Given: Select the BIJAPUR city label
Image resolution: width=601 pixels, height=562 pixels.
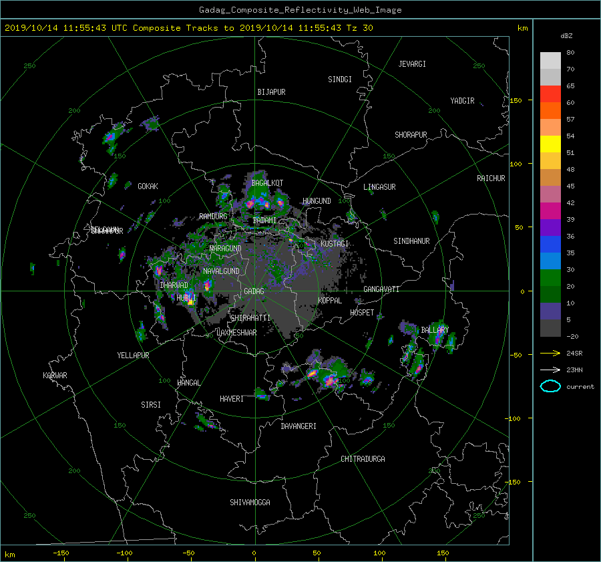Looking at the screenshot, I should (x=271, y=92).
